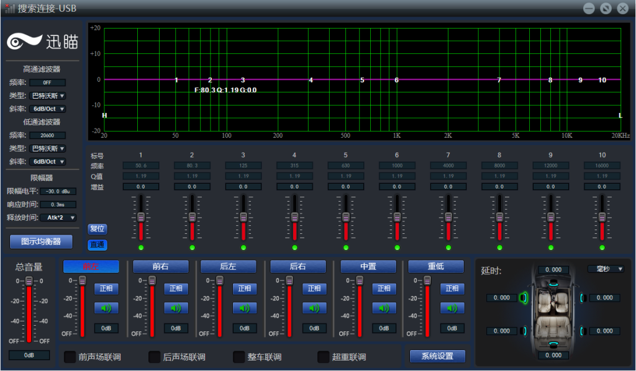The width and height of the screenshot is (636, 371).
Task: Mute the 前左 channel speaker icon
Action: 106,308
